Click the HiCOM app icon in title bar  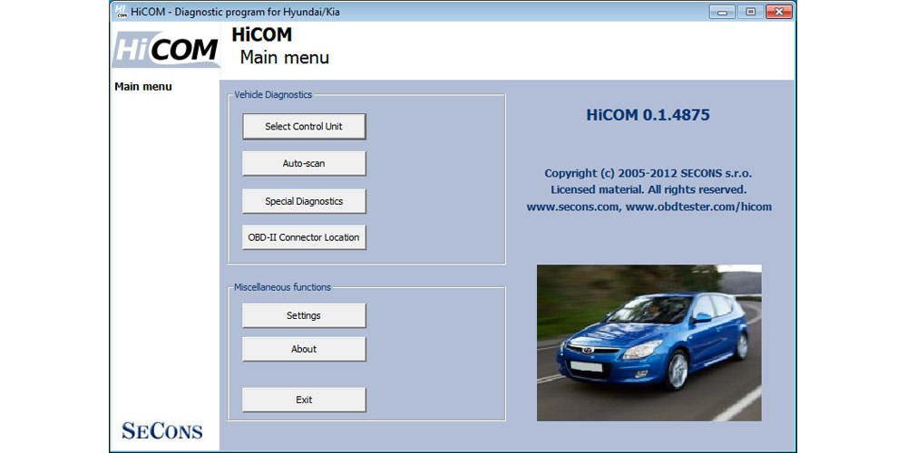pyautogui.click(x=122, y=11)
